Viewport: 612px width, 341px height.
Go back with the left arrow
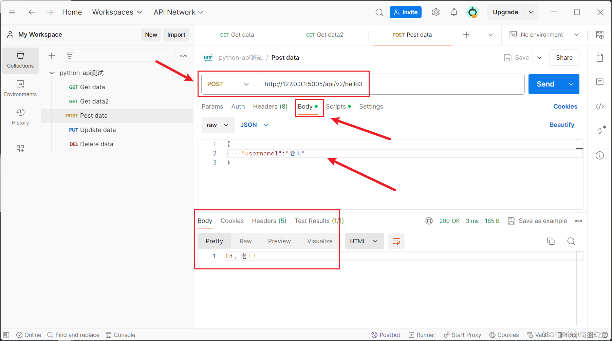[x=32, y=12]
